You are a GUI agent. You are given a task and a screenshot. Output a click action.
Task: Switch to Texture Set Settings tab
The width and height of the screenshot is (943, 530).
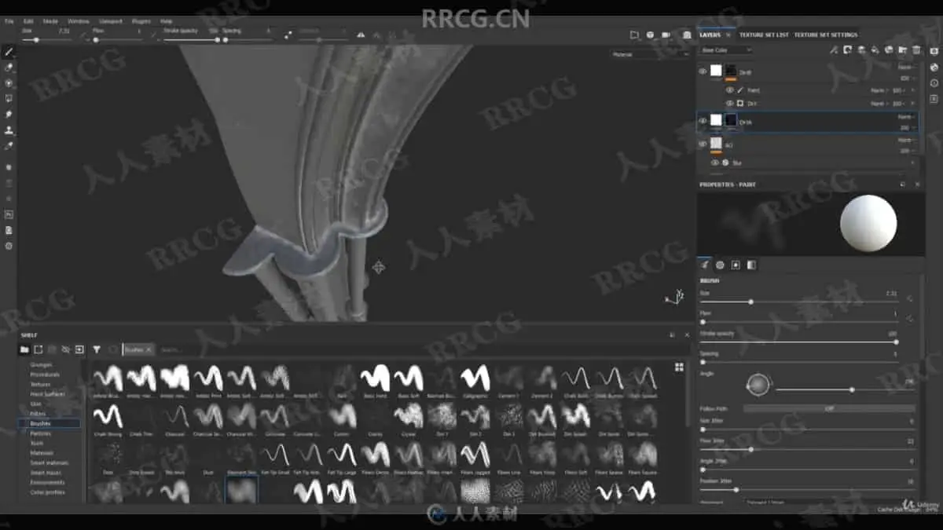tap(826, 35)
